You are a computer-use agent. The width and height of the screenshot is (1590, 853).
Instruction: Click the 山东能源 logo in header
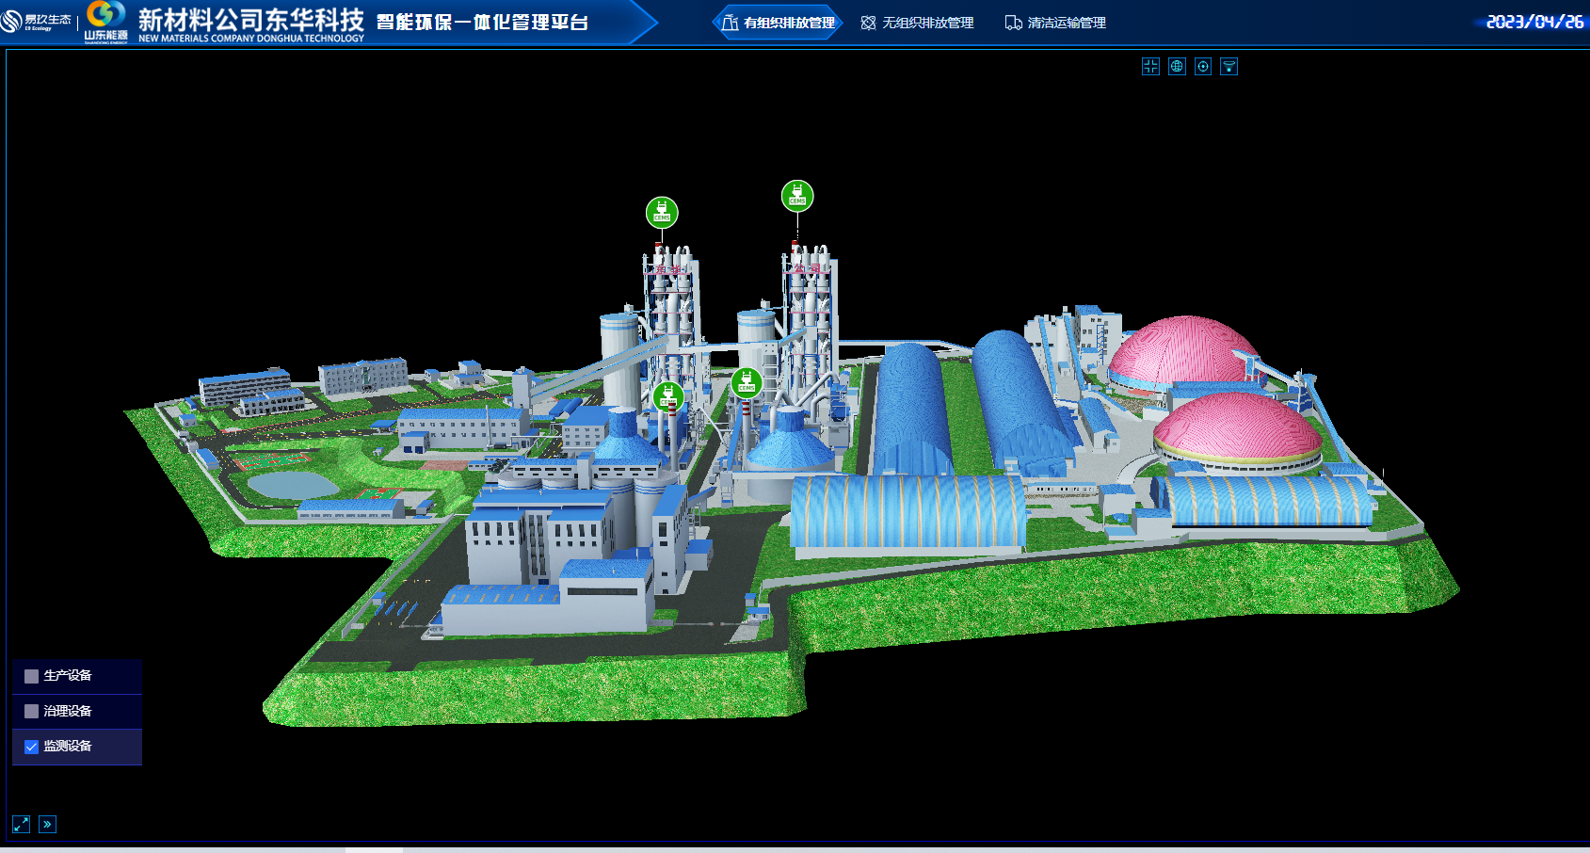pyautogui.click(x=105, y=22)
